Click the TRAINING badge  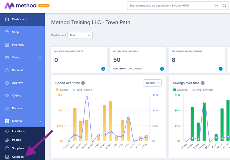click(x=44, y=6)
